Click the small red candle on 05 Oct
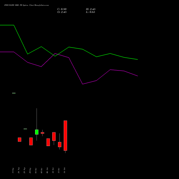Screen dimensions: 179x179 [x=43, y=133]
